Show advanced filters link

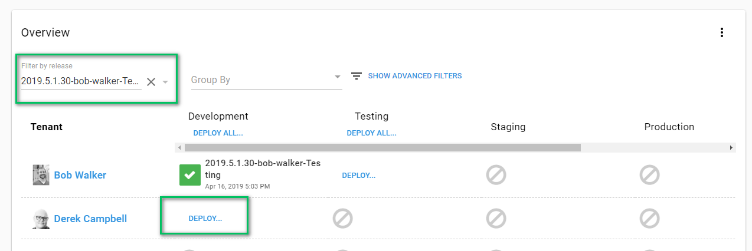click(x=414, y=76)
